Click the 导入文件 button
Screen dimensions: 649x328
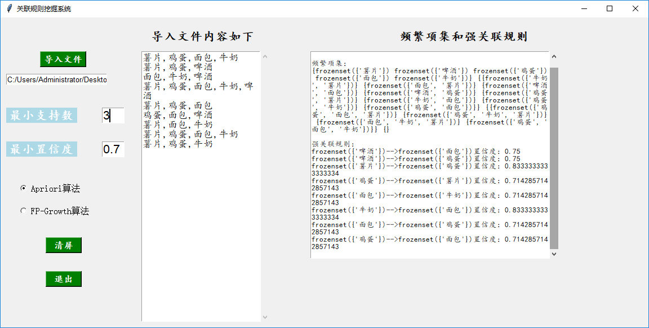tap(63, 59)
